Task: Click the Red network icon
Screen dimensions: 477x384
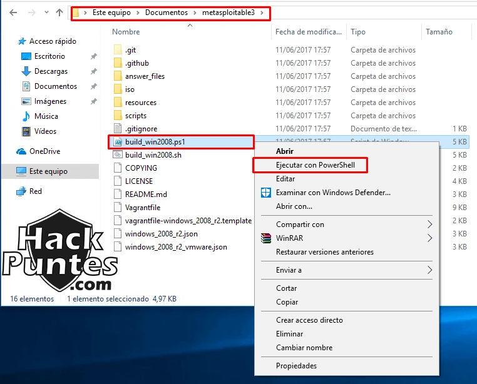Action: 21,191
